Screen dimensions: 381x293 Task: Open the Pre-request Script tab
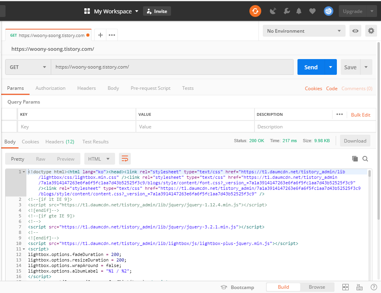pos(151,88)
